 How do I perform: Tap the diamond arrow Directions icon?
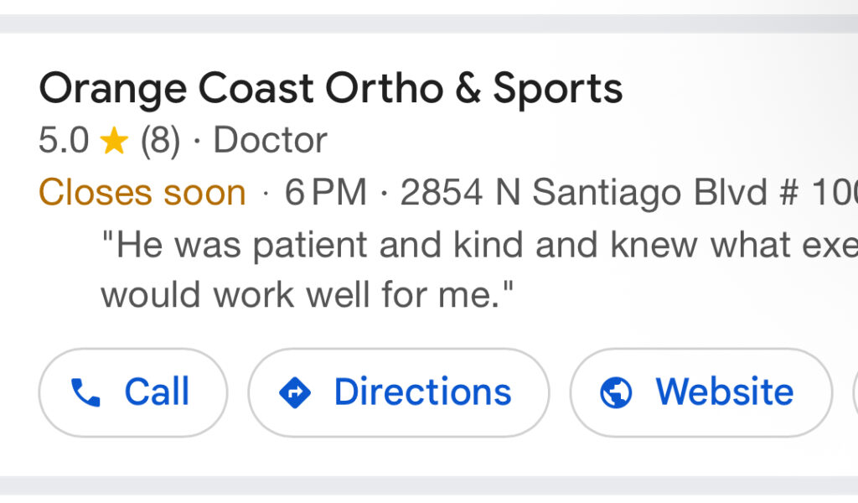[294, 392]
